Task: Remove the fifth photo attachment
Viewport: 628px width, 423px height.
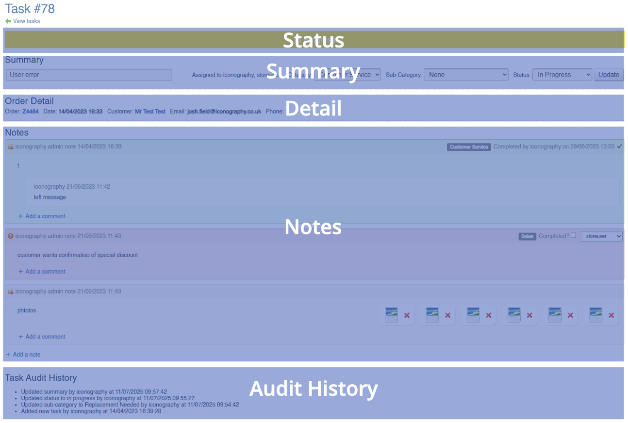Action: click(x=570, y=315)
